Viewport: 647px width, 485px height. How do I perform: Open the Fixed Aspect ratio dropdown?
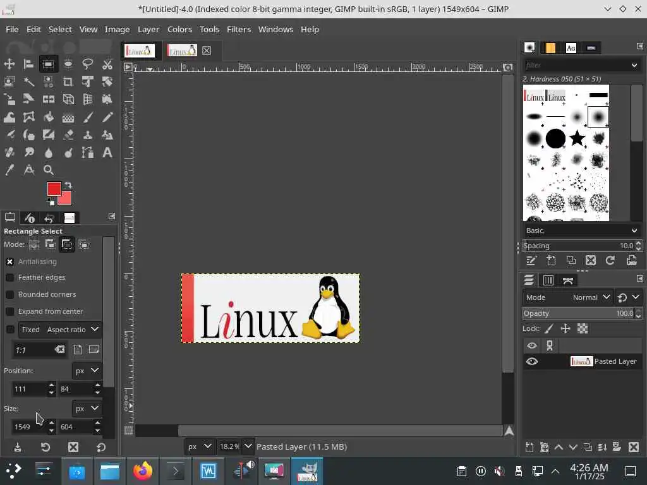[x=60, y=330]
